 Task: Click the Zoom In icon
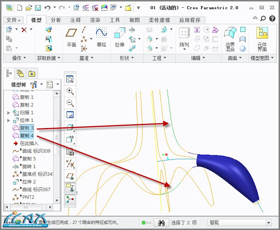pos(70,91)
